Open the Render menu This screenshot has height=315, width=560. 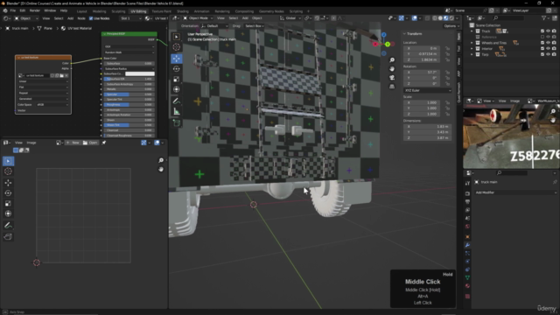click(35, 10)
